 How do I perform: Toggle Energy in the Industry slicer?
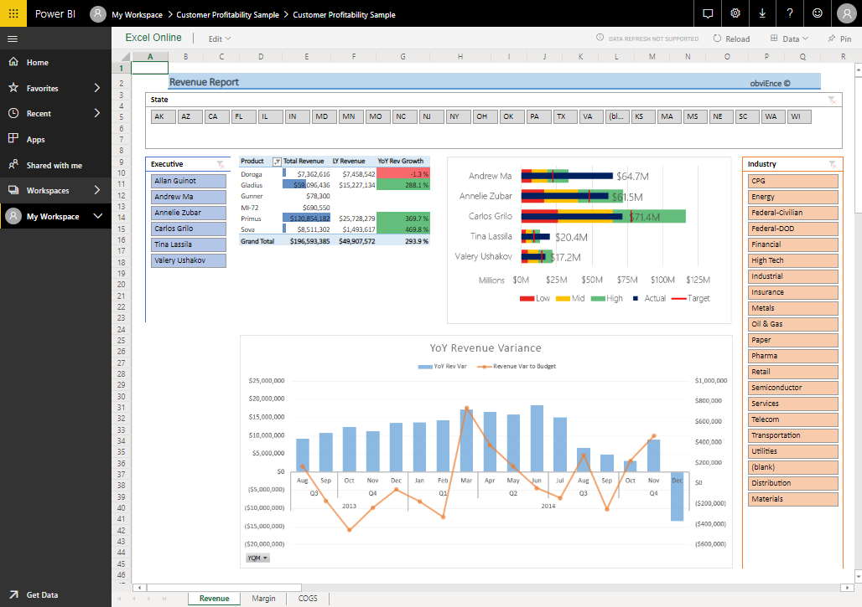tap(792, 196)
